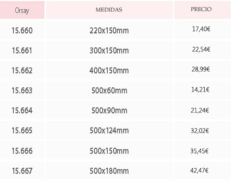Click the 21,24€ price cell
The image size is (231, 184).
[x=200, y=110]
